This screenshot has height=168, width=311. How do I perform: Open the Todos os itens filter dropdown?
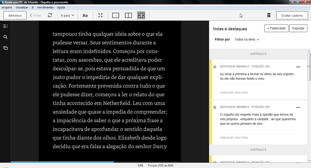pyautogui.click(x=247, y=39)
